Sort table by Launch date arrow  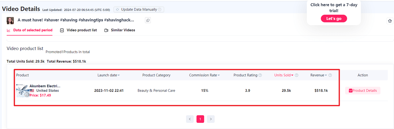tap(119, 76)
